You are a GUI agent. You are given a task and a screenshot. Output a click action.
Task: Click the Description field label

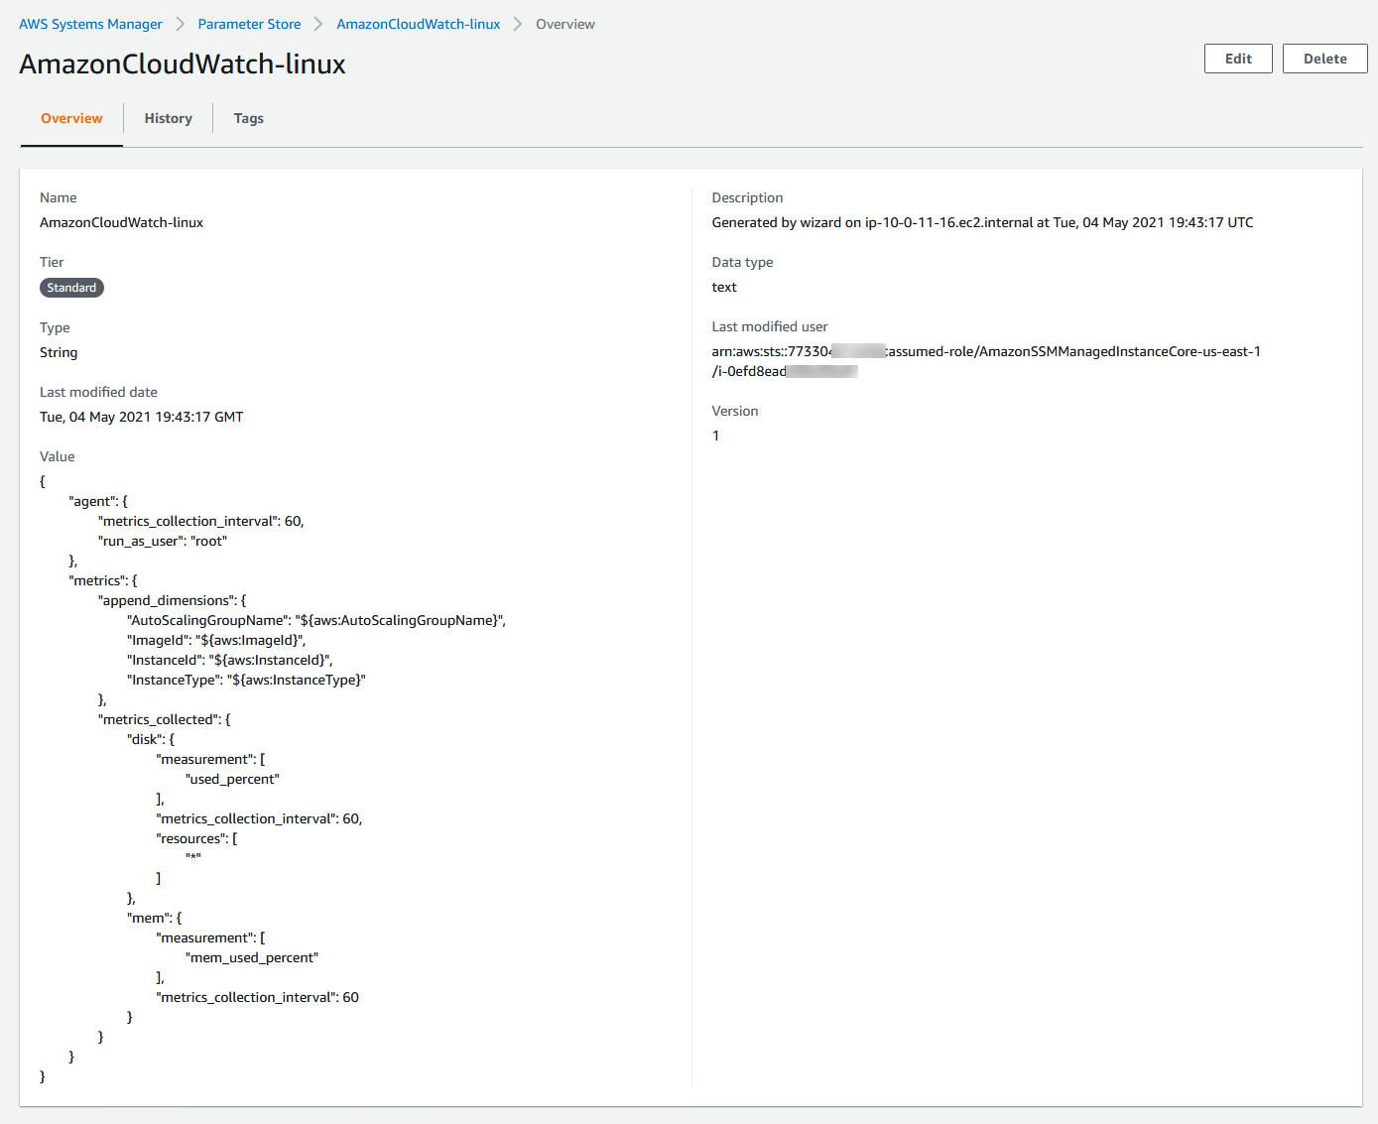747,197
